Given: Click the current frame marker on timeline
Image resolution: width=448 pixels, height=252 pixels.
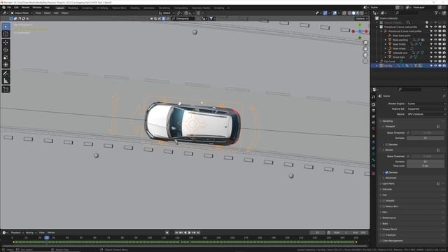Looking at the screenshot, I should pyautogui.click(x=47, y=238).
